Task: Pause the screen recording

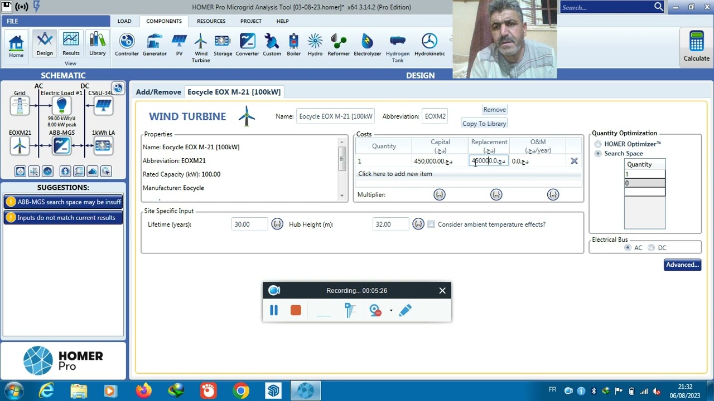Action: click(x=274, y=310)
